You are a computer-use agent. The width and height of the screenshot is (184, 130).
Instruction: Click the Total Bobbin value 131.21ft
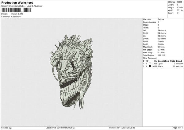click(163, 55)
